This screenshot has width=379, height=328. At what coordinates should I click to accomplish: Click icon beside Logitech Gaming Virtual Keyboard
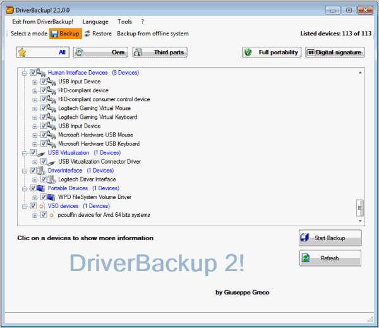pos(52,117)
